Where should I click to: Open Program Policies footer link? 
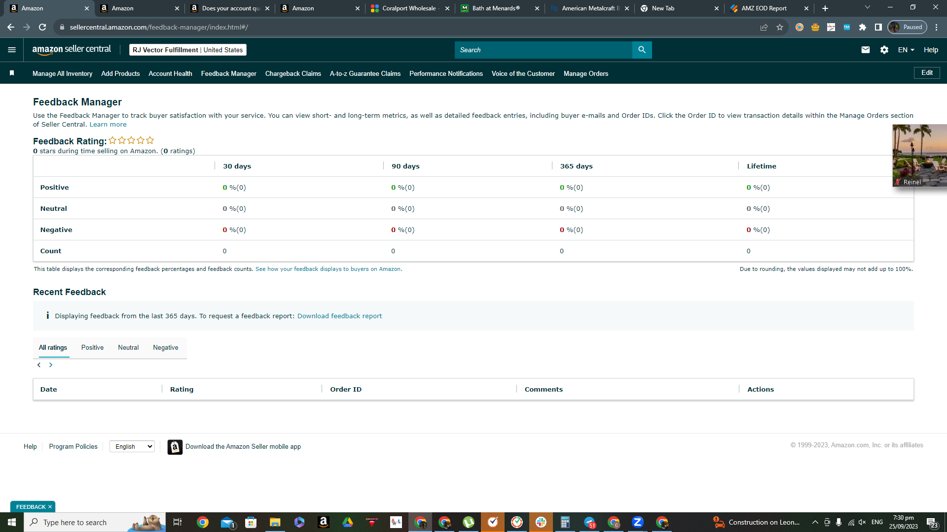pyautogui.click(x=73, y=447)
